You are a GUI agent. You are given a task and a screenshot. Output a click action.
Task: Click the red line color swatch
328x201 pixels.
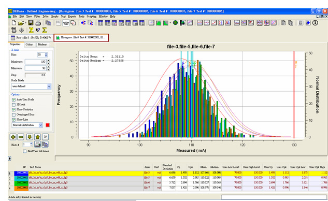[48, 125]
